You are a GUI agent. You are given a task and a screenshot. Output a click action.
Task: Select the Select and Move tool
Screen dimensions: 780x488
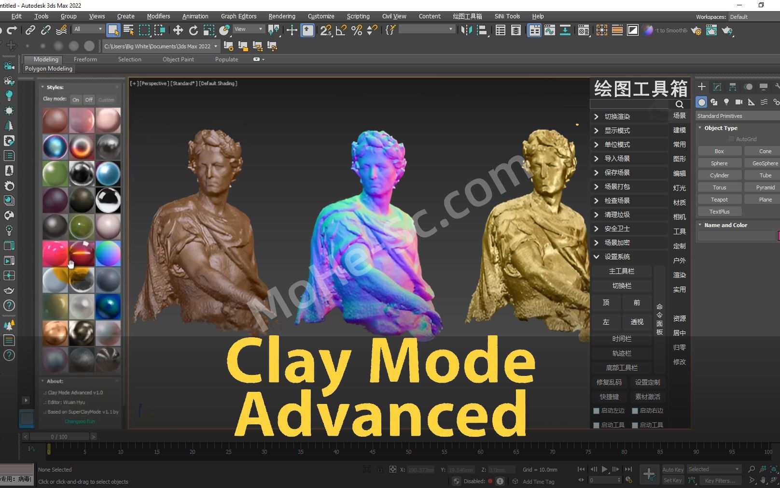(178, 30)
